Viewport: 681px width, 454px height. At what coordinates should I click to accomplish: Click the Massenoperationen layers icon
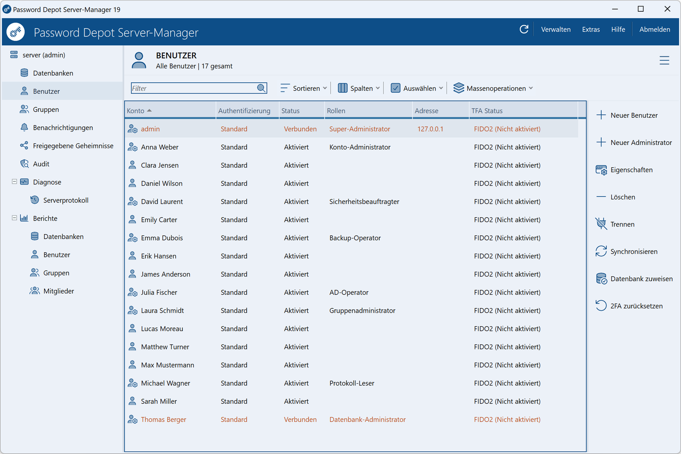pyautogui.click(x=459, y=88)
